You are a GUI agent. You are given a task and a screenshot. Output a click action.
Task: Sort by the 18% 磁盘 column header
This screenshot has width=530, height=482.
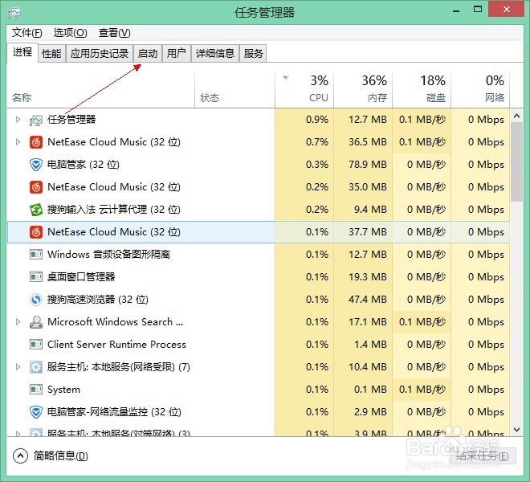[x=422, y=90]
